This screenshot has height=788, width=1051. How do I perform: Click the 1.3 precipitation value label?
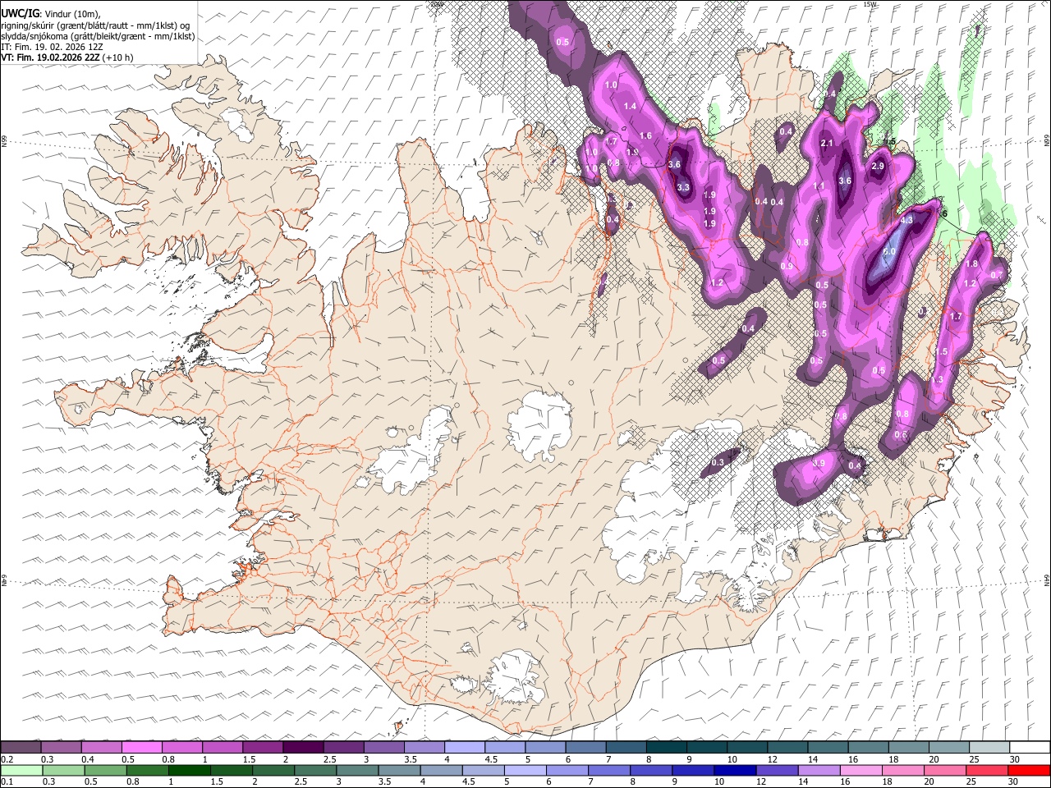click(x=938, y=380)
